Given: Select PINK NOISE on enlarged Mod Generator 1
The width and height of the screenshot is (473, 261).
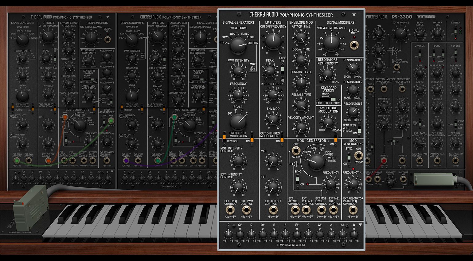Looking at the screenshot, I should (x=329, y=153).
